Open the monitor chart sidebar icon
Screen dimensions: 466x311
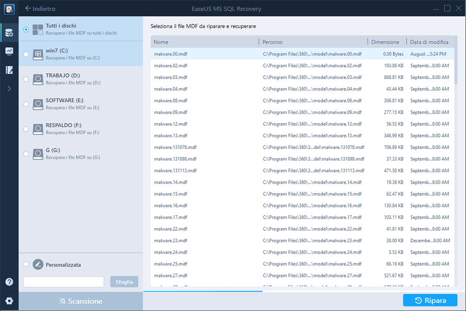tap(9, 51)
